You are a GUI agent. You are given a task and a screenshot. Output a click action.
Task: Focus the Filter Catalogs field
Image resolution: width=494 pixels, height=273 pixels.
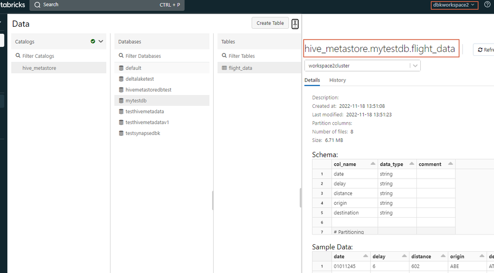(59, 56)
